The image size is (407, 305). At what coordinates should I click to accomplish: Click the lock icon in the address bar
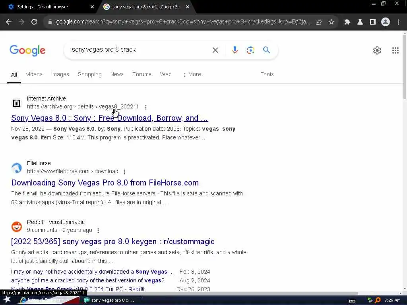tap(50, 22)
